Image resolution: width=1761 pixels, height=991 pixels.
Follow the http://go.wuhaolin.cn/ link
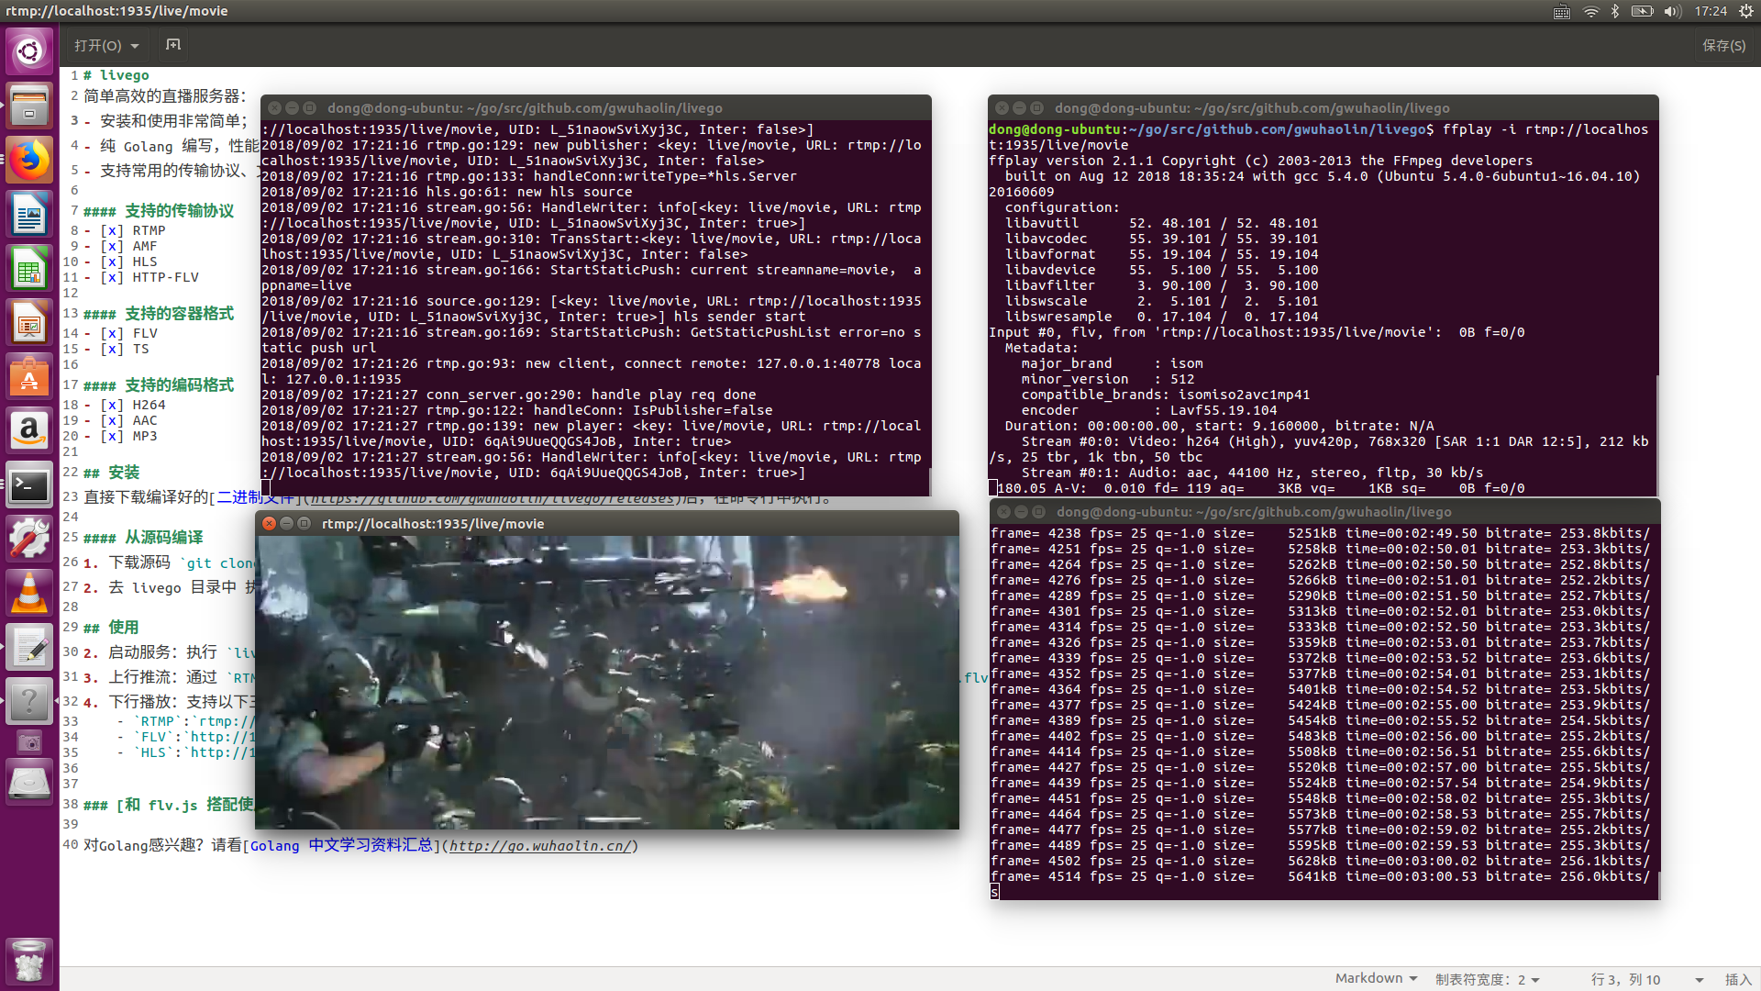coord(539,846)
